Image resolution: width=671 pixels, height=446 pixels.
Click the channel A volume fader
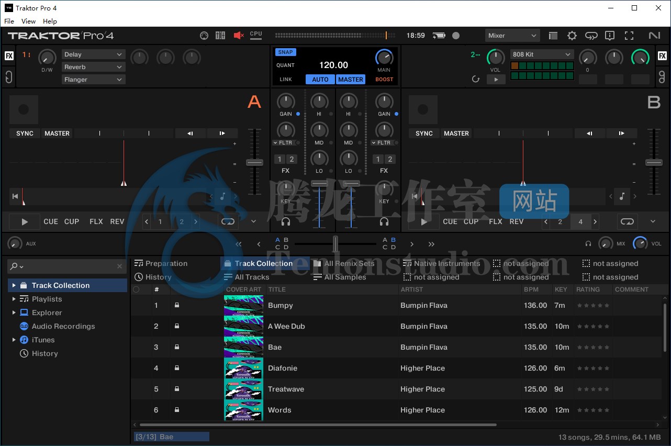pos(319,184)
